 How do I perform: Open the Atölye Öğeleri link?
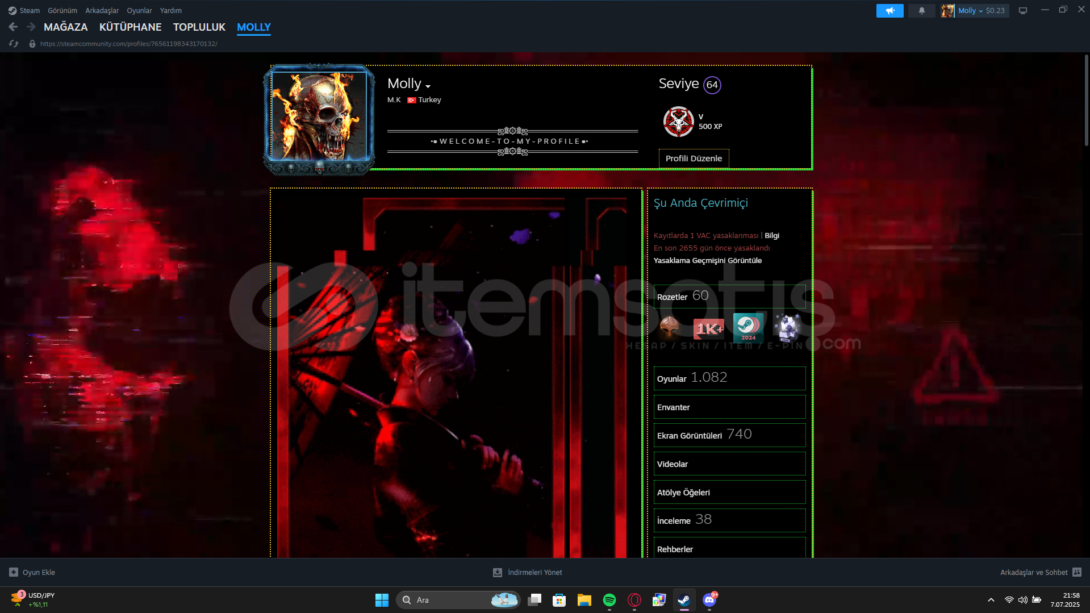(x=729, y=492)
